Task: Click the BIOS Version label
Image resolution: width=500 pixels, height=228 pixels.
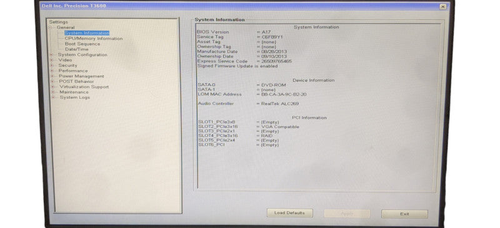Action: point(213,32)
